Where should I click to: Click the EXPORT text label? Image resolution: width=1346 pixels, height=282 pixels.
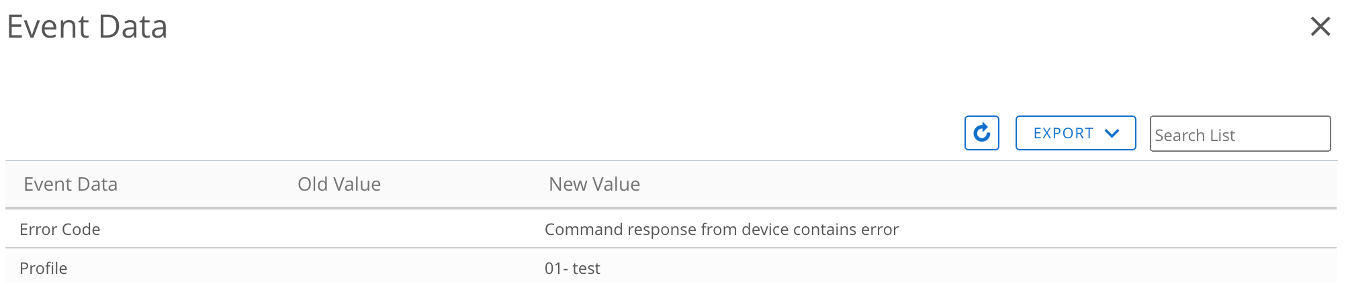click(1063, 133)
